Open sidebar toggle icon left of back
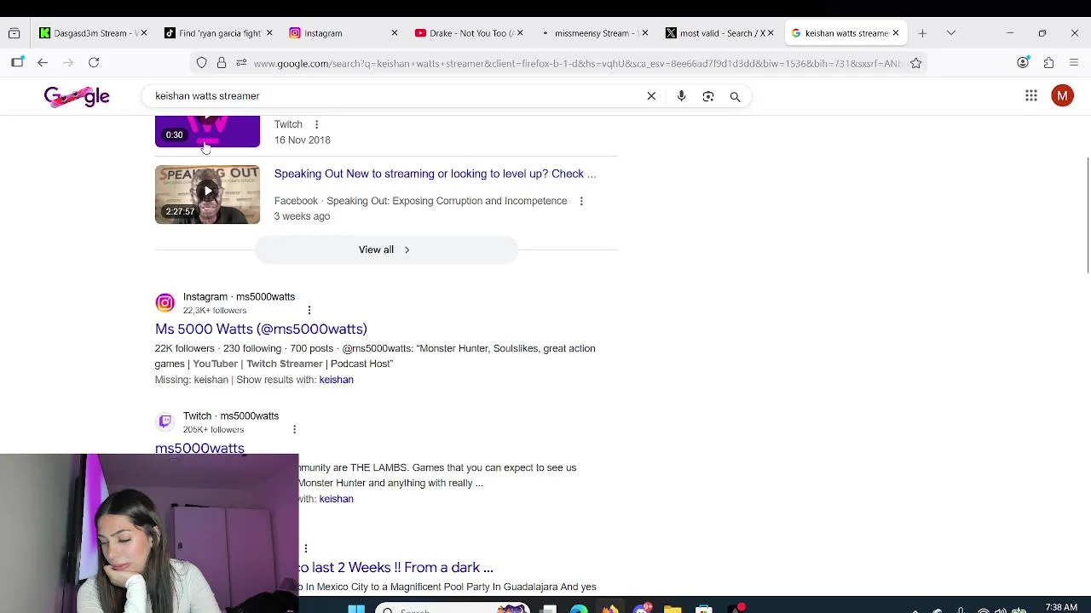The image size is (1091, 613). click(17, 63)
